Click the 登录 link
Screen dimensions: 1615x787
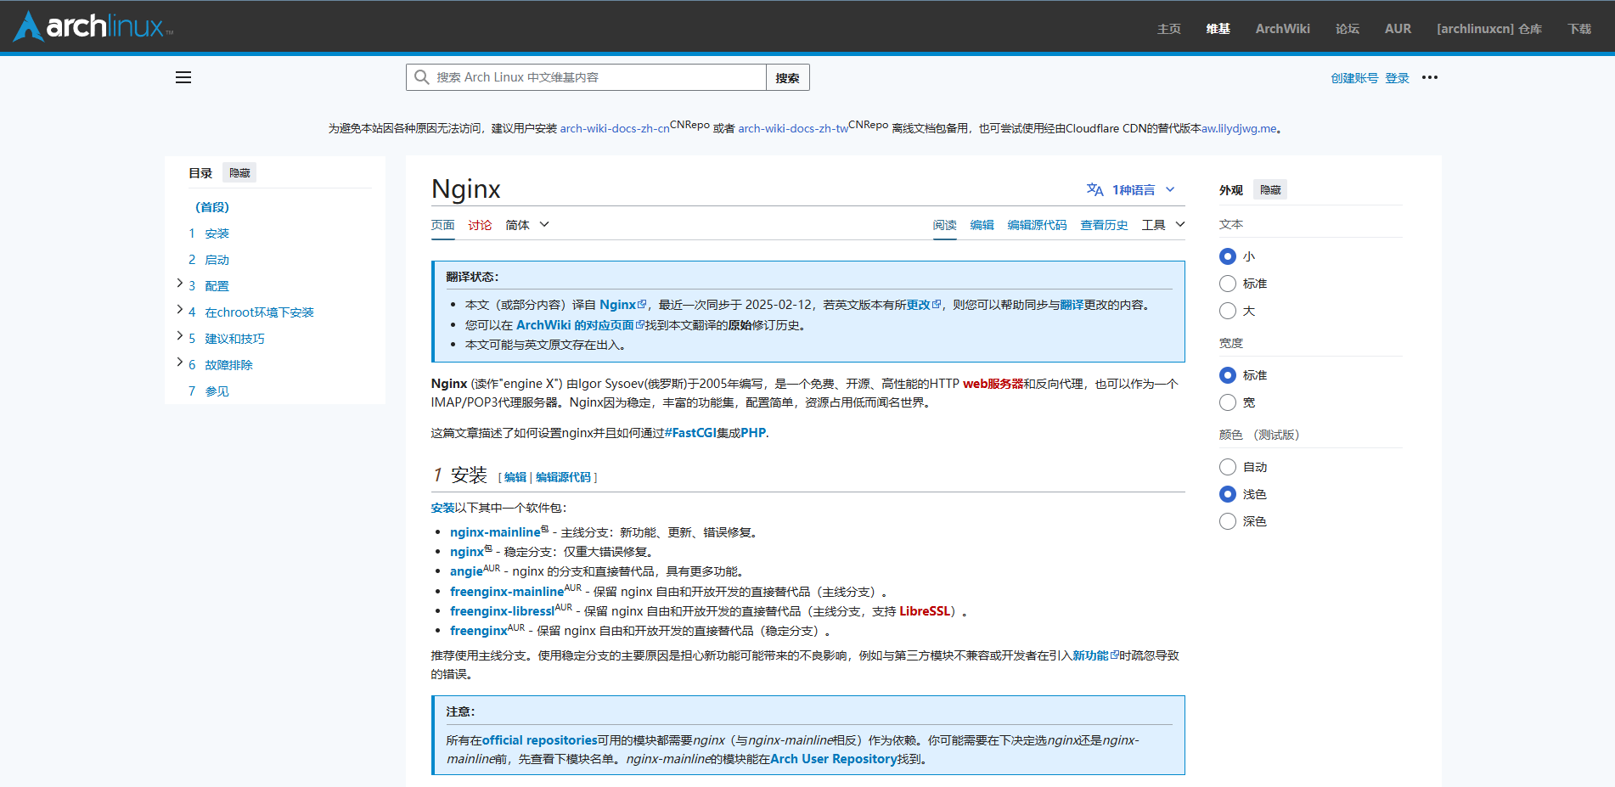click(x=1397, y=78)
